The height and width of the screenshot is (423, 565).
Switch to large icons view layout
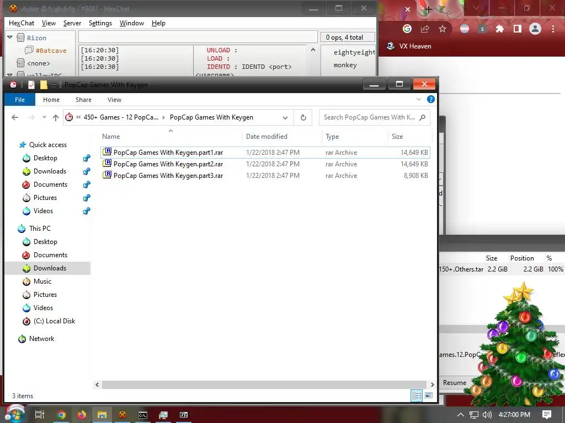click(x=428, y=395)
